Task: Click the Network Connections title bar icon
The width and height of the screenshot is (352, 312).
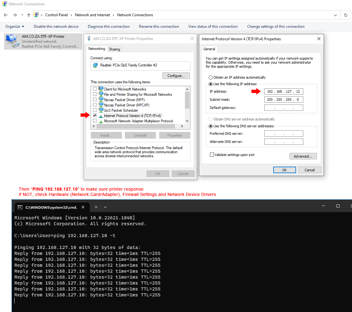Action: (x=5, y=4)
